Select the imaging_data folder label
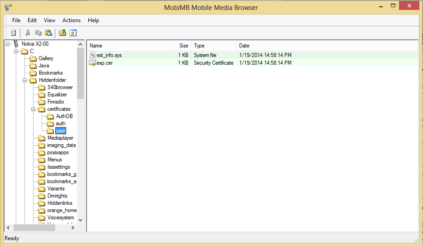Image resolution: width=423 pixels, height=246 pixels. click(61, 145)
